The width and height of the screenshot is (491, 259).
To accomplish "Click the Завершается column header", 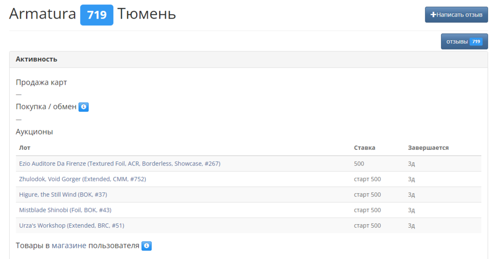I will tap(428, 147).
